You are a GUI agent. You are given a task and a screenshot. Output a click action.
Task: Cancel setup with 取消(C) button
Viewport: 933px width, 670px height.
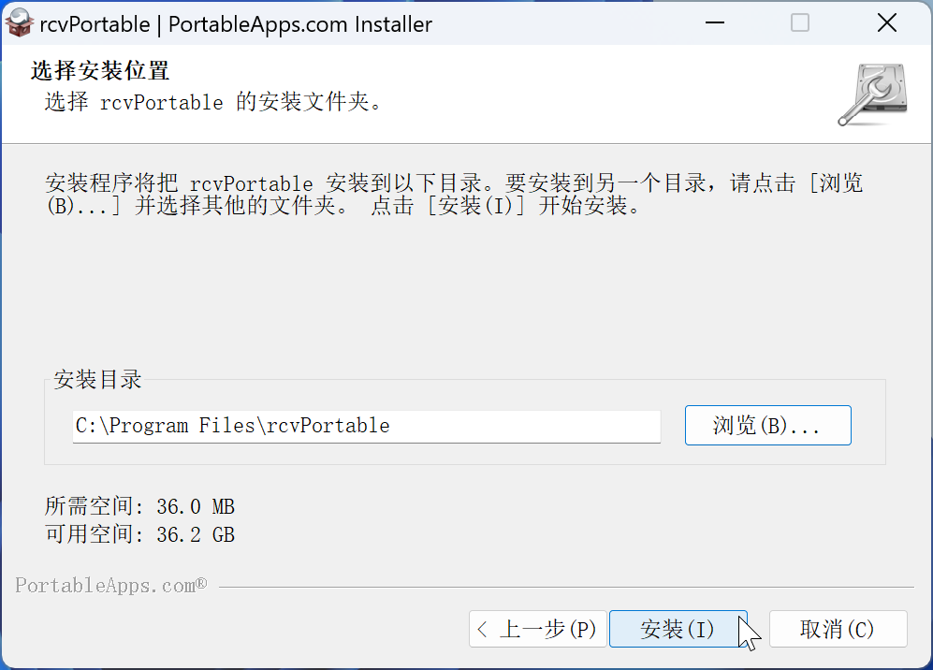point(838,630)
